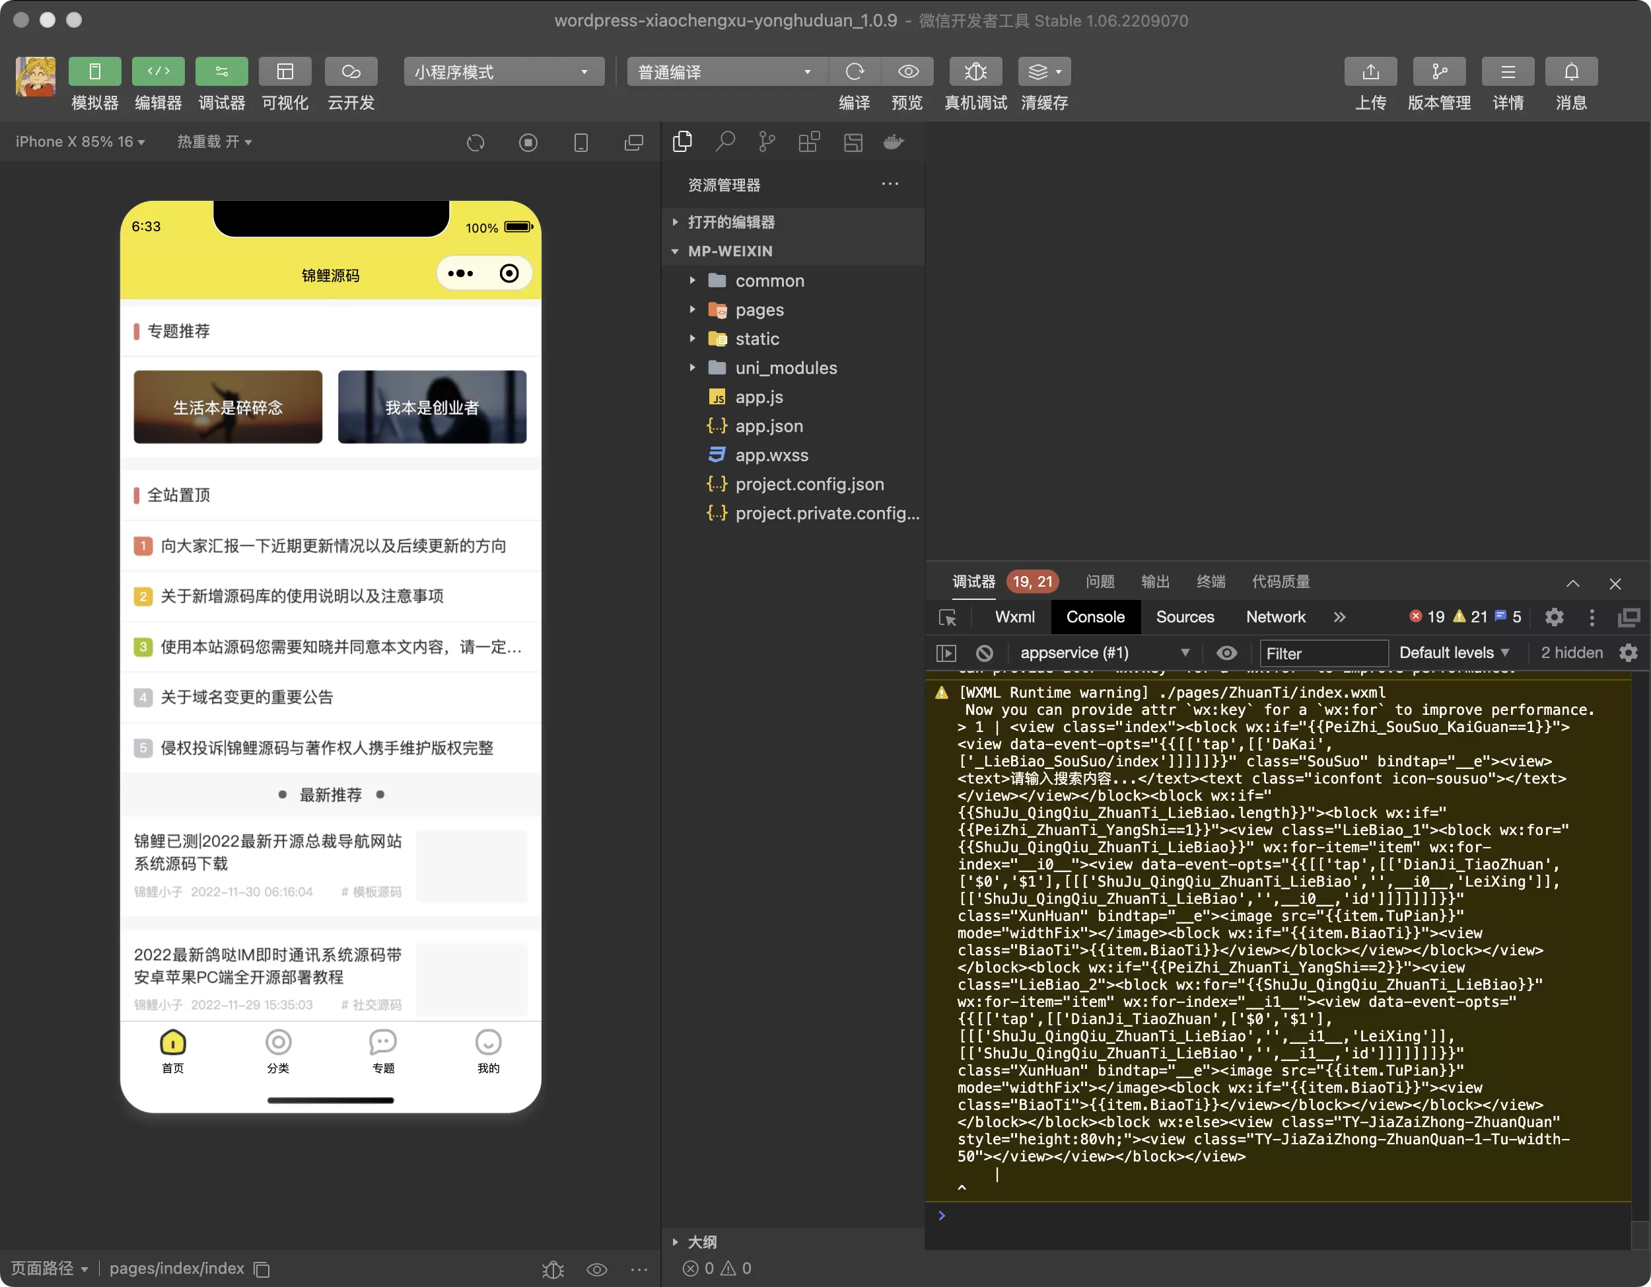This screenshot has height=1287, width=1651.
Task: Show more devtools tabs chevron
Action: [x=1339, y=617]
